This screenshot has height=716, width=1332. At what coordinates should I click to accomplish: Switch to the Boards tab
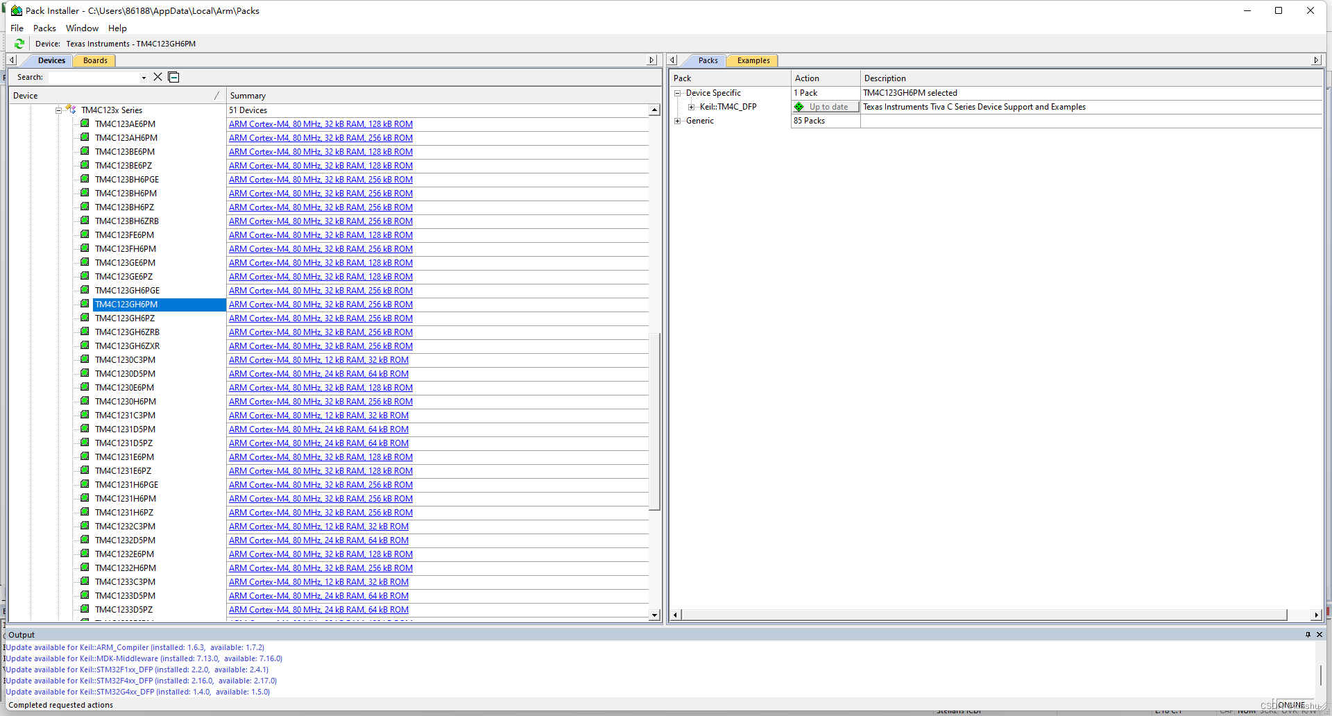pyautogui.click(x=94, y=60)
